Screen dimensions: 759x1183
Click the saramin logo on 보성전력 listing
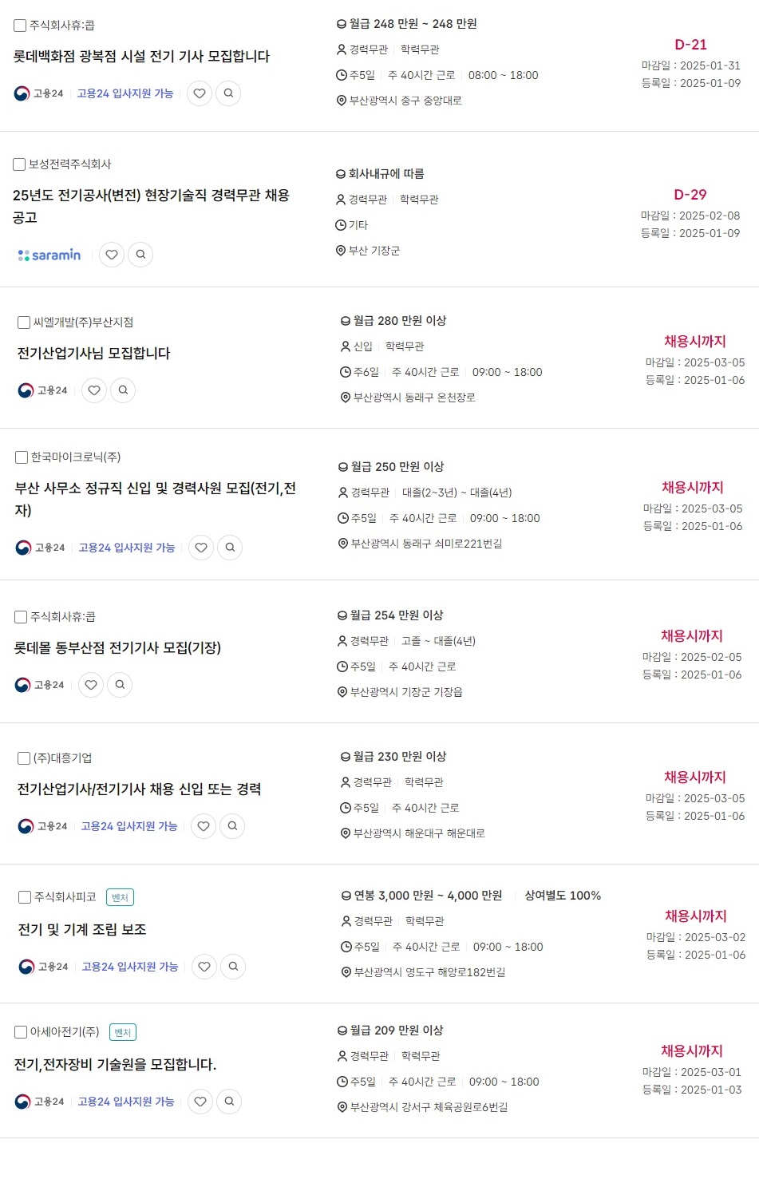(x=49, y=255)
